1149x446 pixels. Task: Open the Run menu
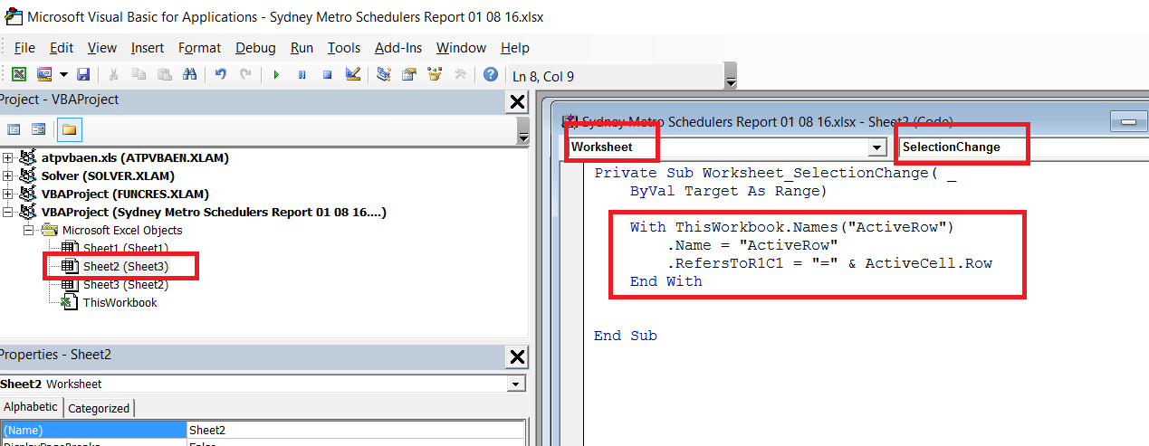pyautogui.click(x=302, y=48)
